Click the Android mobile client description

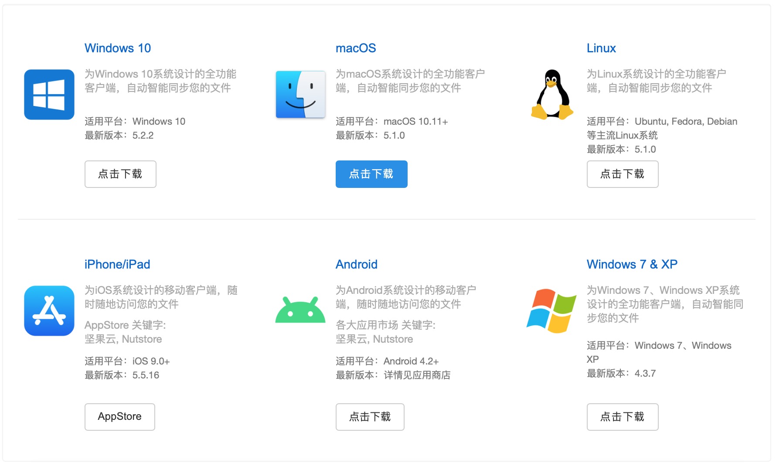(x=406, y=297)
